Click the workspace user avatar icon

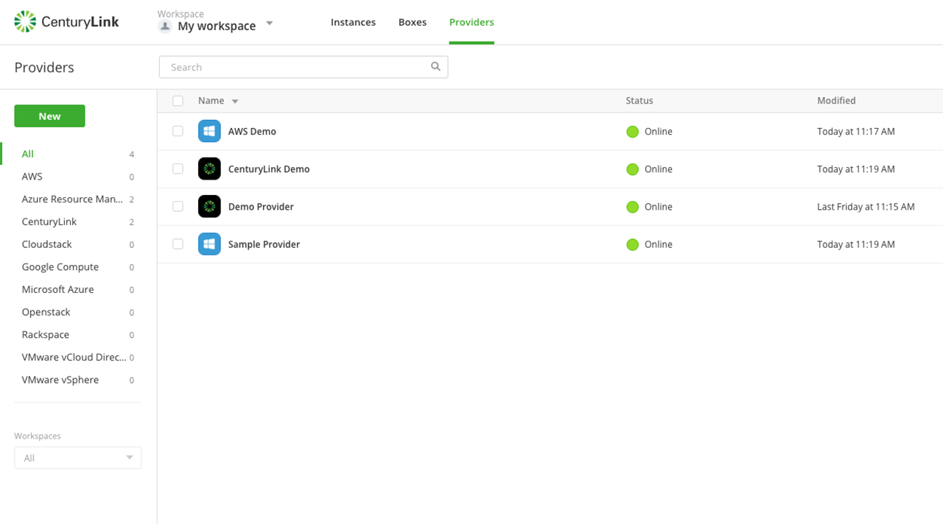(165, 26)
